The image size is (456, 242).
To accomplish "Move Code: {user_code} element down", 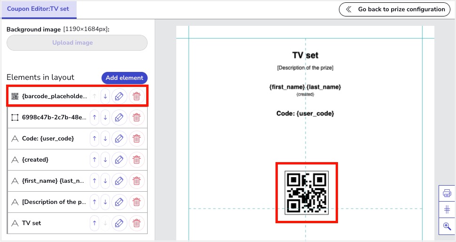I will point(105,139).
